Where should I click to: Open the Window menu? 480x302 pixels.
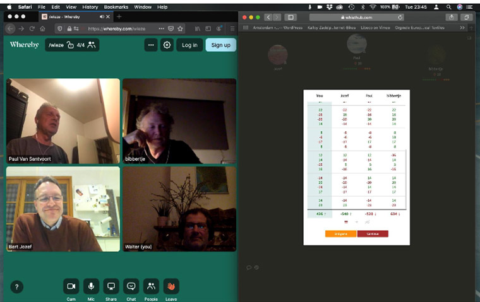tap(143, 7)
